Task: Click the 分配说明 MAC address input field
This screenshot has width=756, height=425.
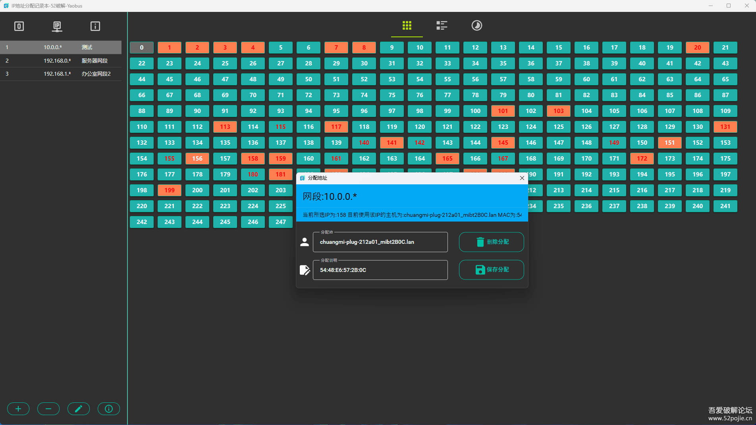Action: 380,270
